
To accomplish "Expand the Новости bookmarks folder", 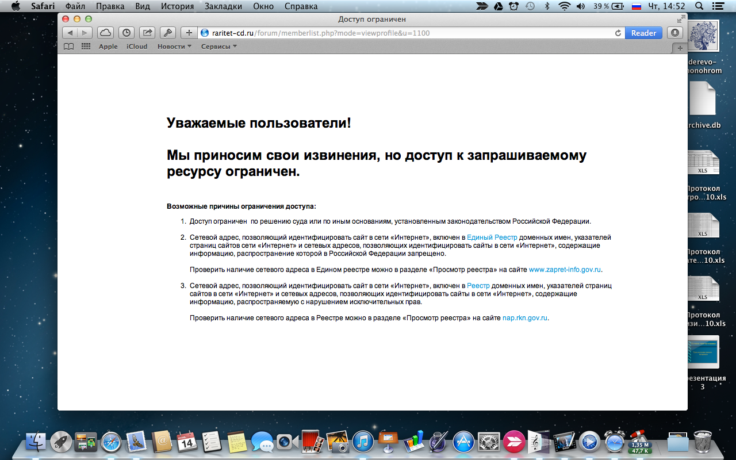I will [174, 47].
